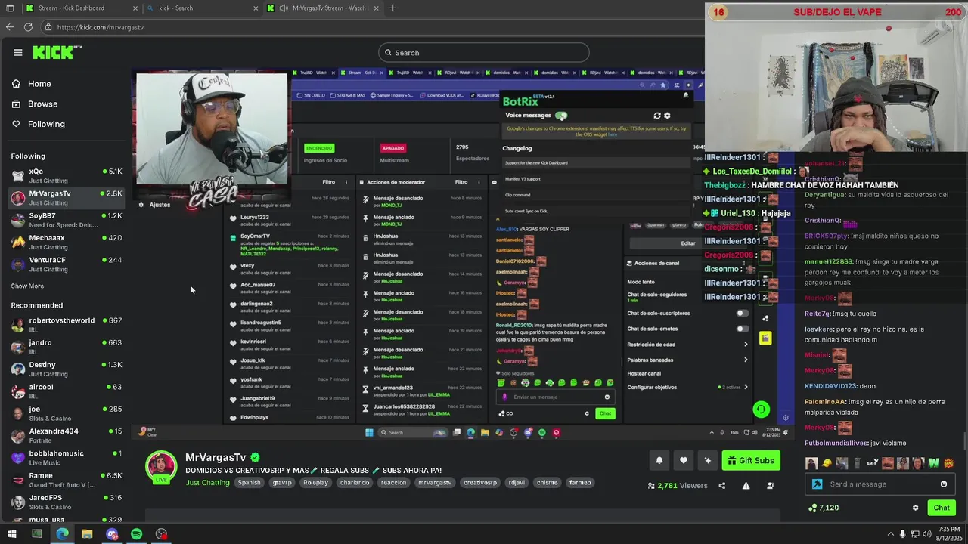Screen dimensions: 968x544
Task: Open aircool channel in Recommended list
Action: tap(67, 391)
